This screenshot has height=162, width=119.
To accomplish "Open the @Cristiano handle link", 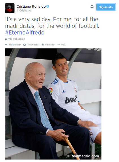I will pyautogui.click(x=24, y=10).
